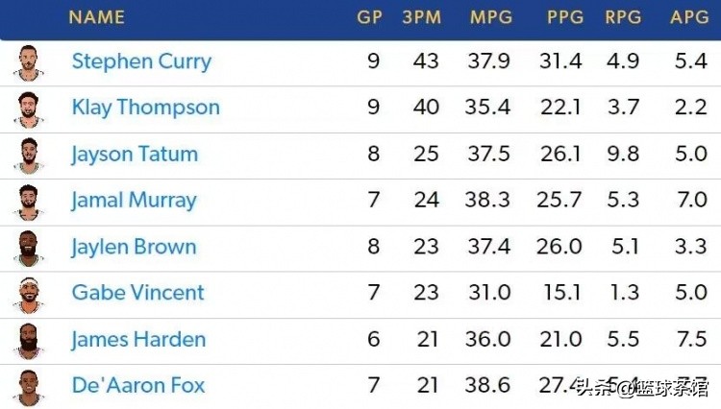This screenshot has width=721, height=409.
Task: Click Jayson Tatum's avatar headshot
Action: 29,154
